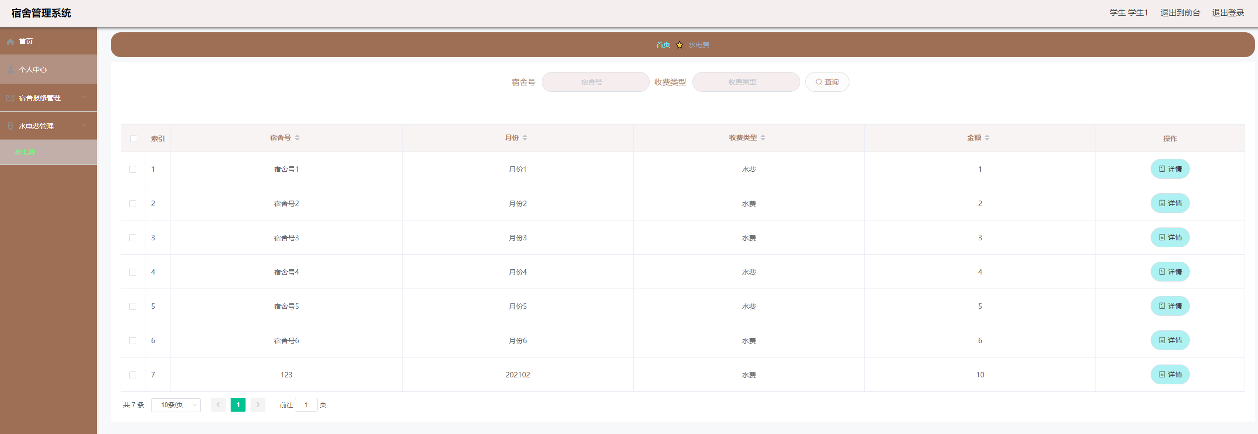
Task: Focus the 宿舍号 search input
Action: [595, 82]
